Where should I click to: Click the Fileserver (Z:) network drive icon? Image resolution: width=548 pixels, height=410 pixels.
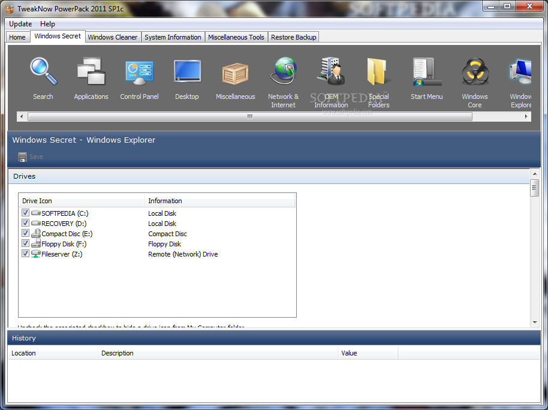(36, 254)
